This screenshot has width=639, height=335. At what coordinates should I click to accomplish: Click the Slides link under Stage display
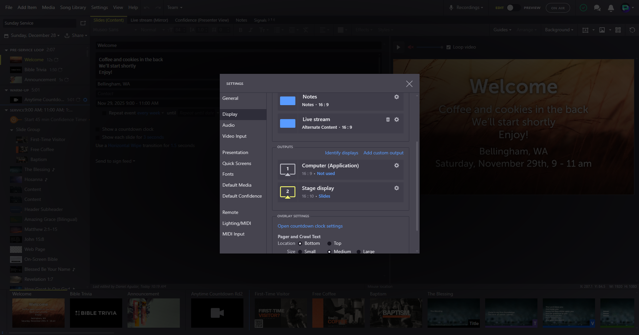[x=324, y=196]
